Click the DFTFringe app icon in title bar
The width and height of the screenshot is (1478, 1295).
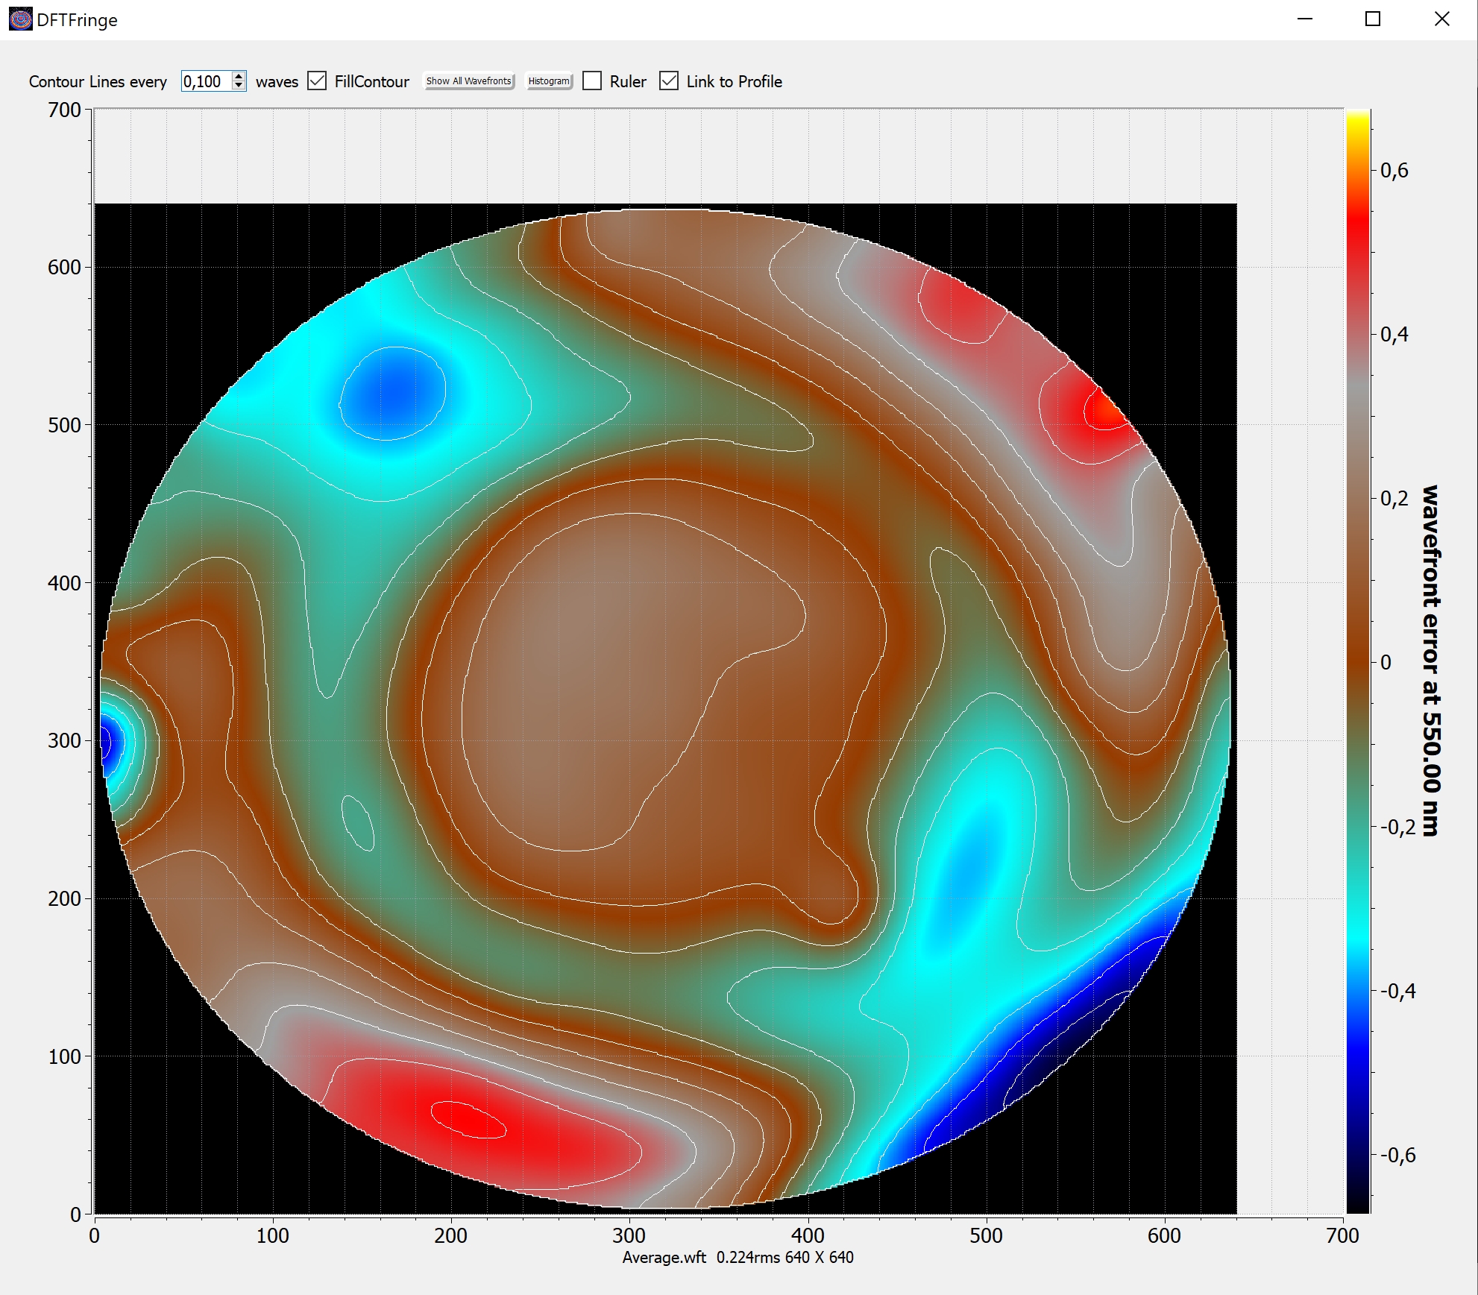coord(20,19)
